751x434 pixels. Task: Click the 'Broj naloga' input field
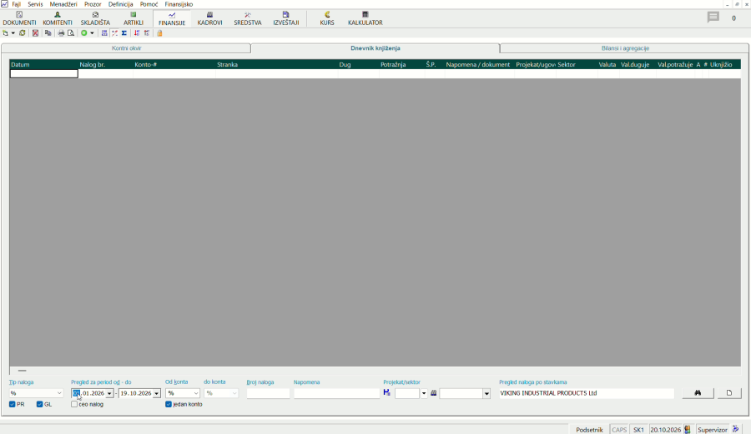pyautogui.click(x=268, y=393)
